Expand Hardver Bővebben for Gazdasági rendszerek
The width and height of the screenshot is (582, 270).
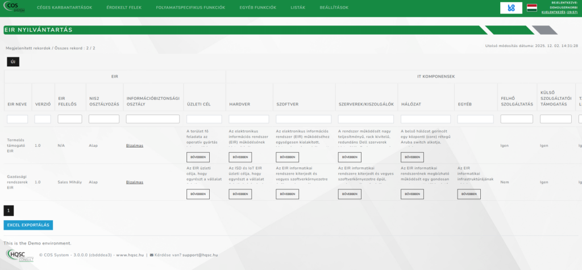pos(240,194)
